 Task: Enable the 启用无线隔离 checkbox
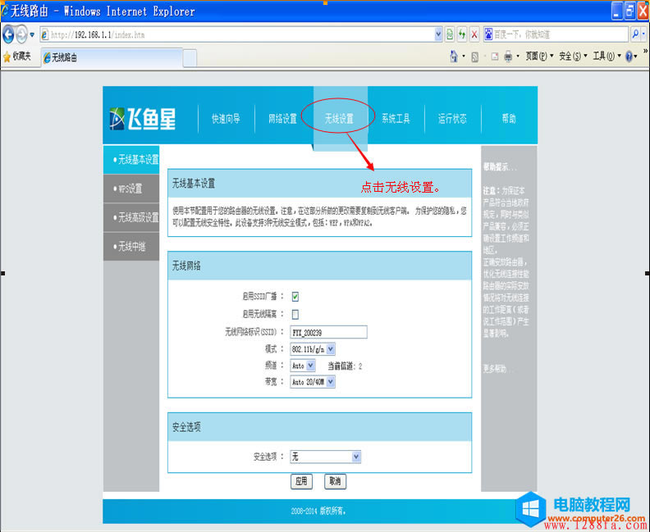(x=295, y=314)
